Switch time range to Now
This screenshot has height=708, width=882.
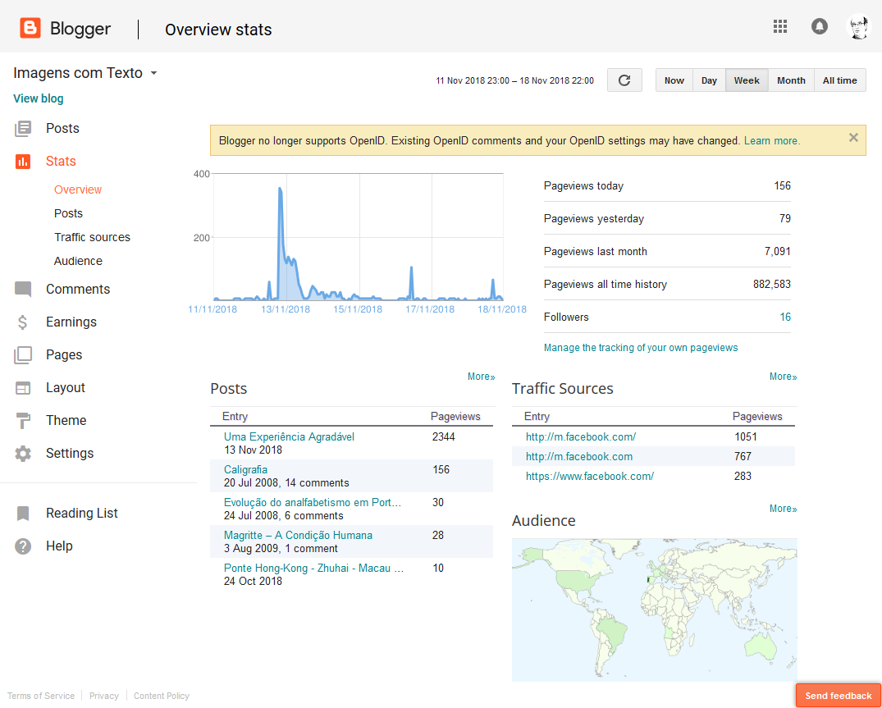pos(674,80)
